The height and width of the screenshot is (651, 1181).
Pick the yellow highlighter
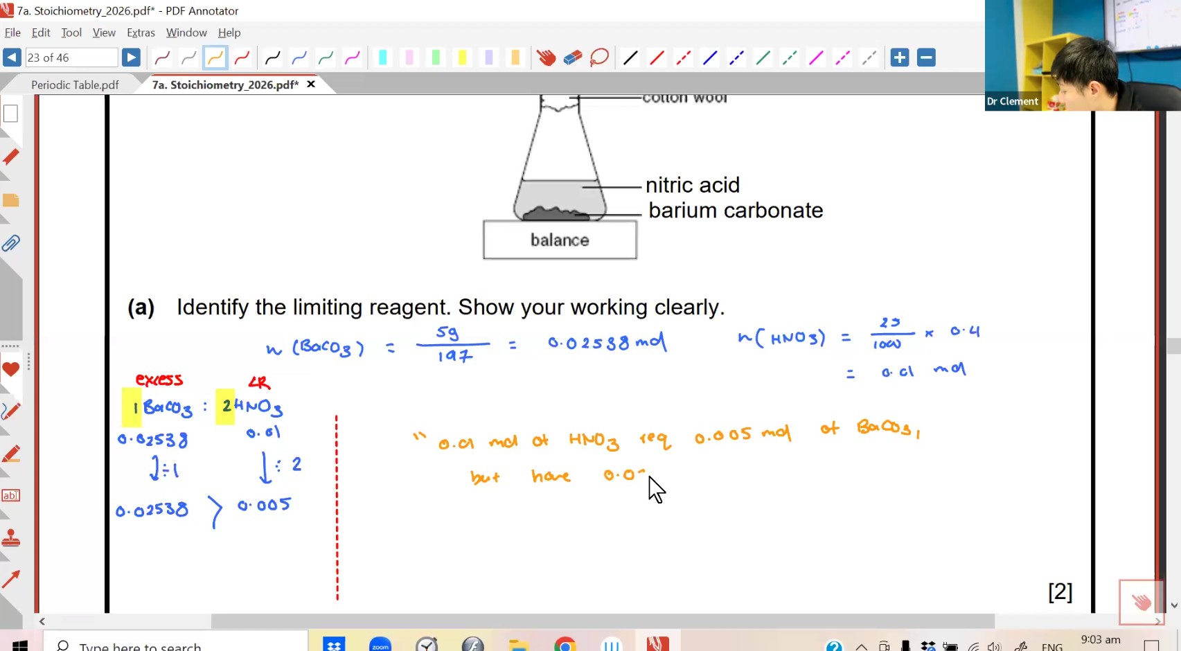pyautogui.click(x=462, y=57)
